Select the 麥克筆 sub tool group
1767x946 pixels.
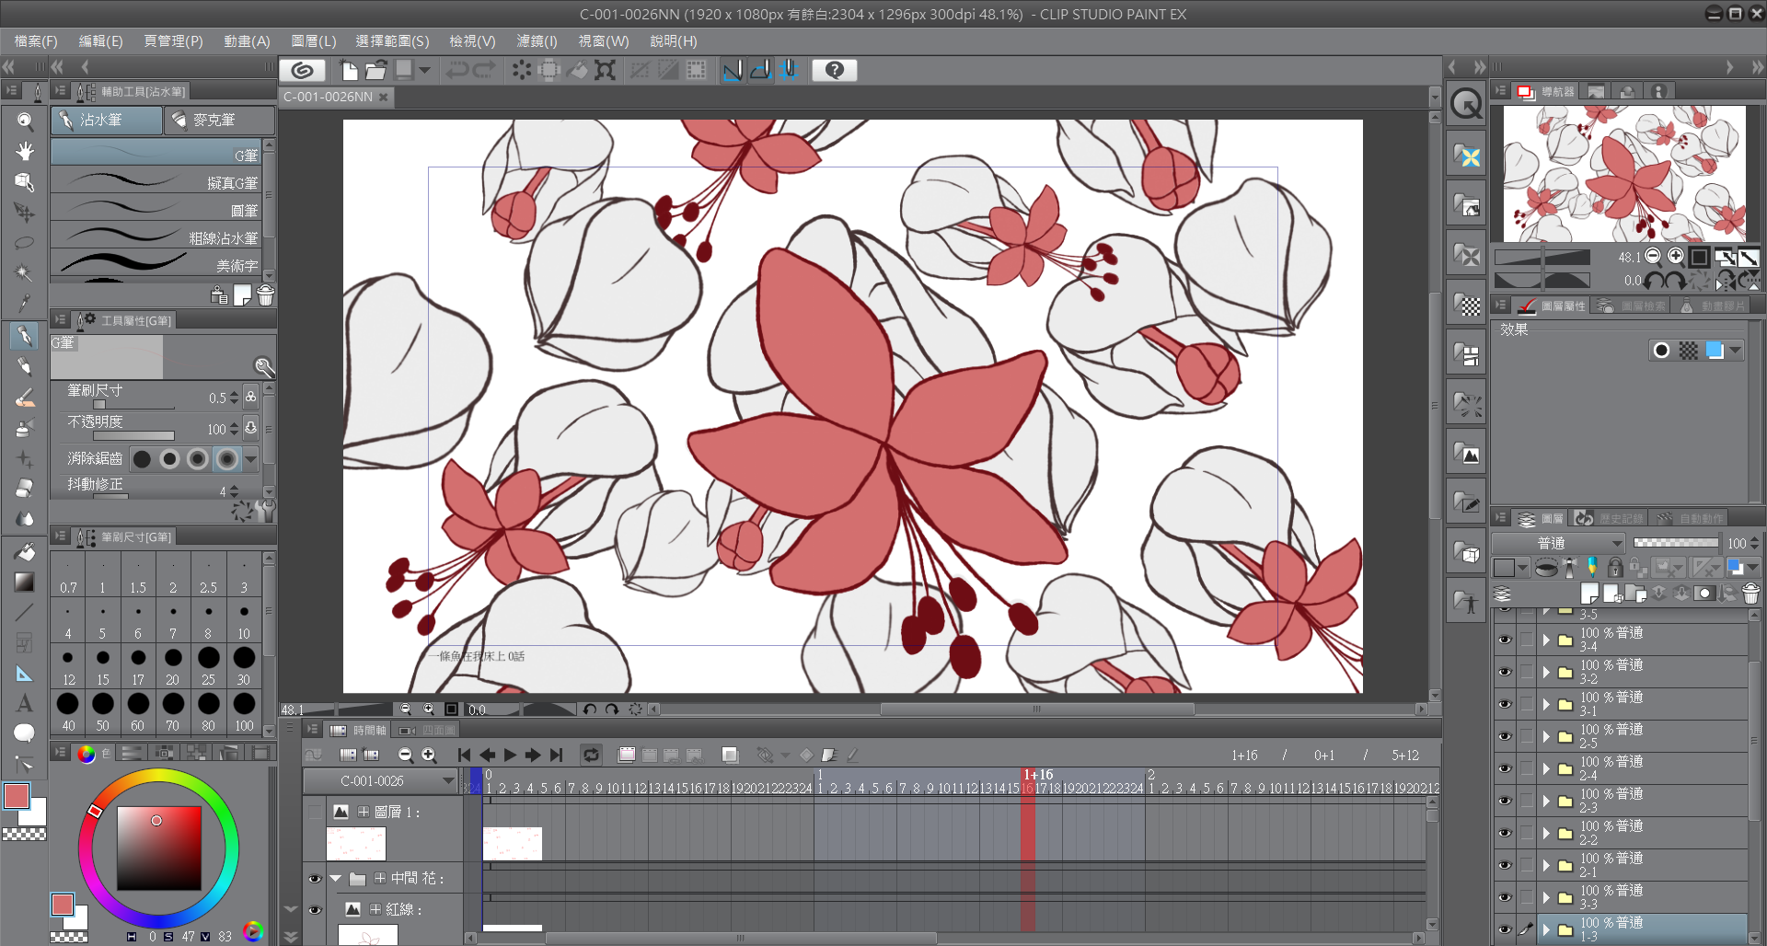coord(219,121)
